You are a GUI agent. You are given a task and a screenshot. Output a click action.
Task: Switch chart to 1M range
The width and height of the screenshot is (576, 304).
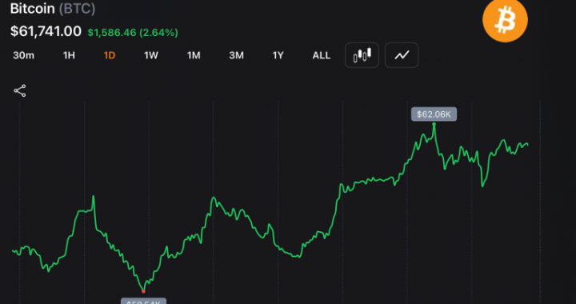click(194, 55)
